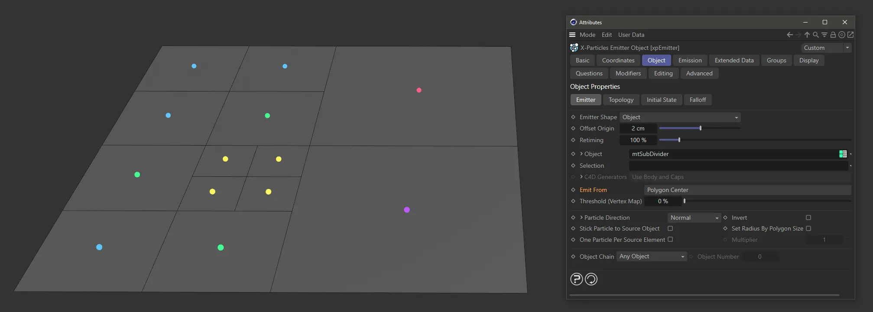873x312 pixels.
Task: Go up one level with up arrow
Action: (x=807, y=35)
